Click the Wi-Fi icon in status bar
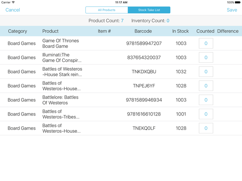Screen dimensions: 242x181 click(x=13, y=2)
